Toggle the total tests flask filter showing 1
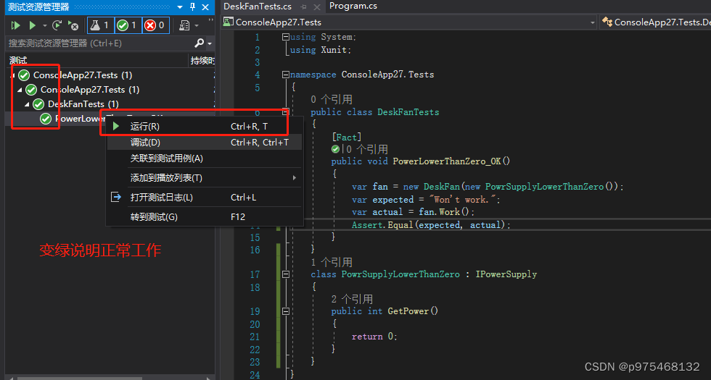Screen dimensions: 711x380 [100, 25]
